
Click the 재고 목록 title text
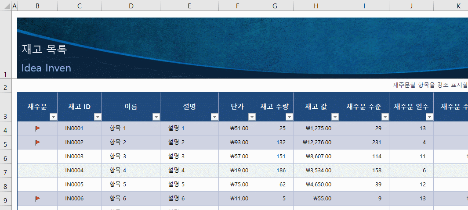pos(44,49)
